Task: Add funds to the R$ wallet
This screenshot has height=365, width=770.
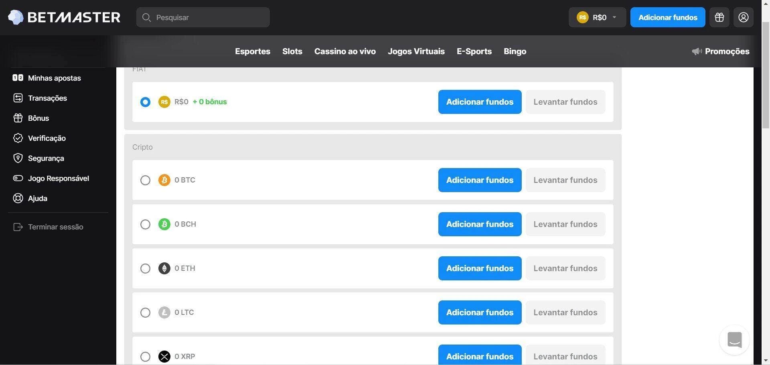Action: tap(480, 102)
